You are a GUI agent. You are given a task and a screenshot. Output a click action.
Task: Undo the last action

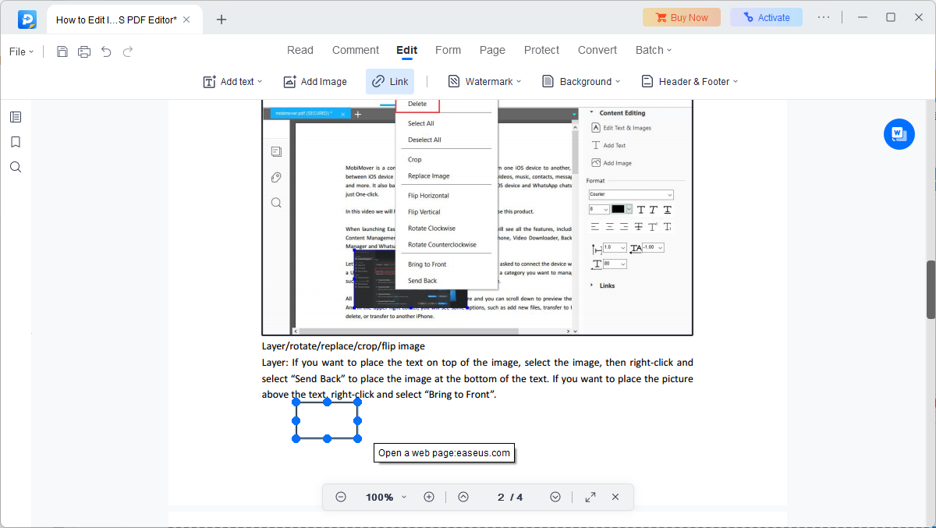tap(106, 51)
